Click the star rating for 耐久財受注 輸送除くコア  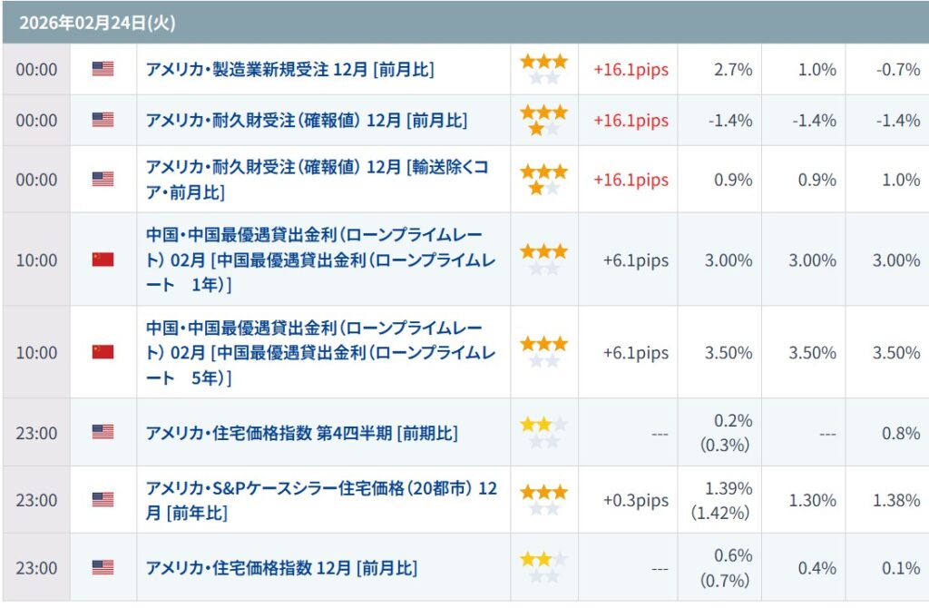[x=543, y=180]
